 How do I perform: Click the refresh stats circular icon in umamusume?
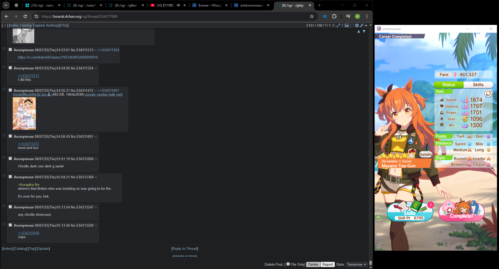coord(488,93)
